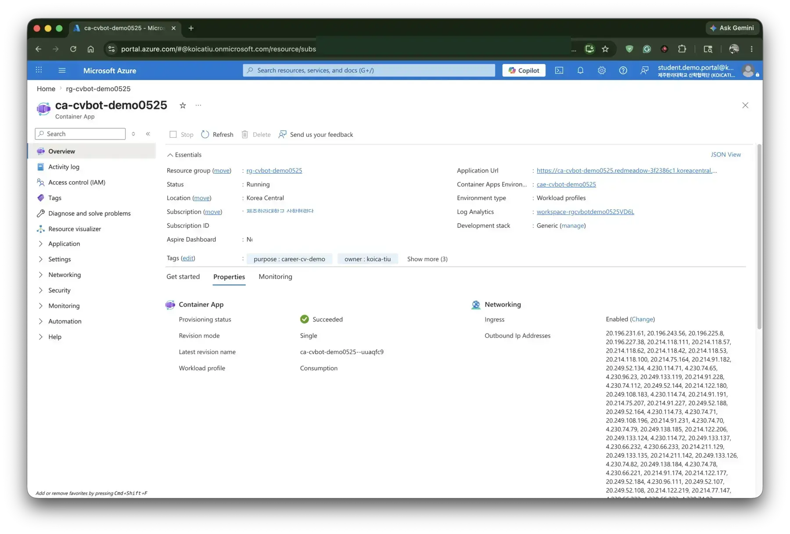Open the browser extensions puzzle icon
Viewport: 790px width, 534px height.
[x=682, y=49]
